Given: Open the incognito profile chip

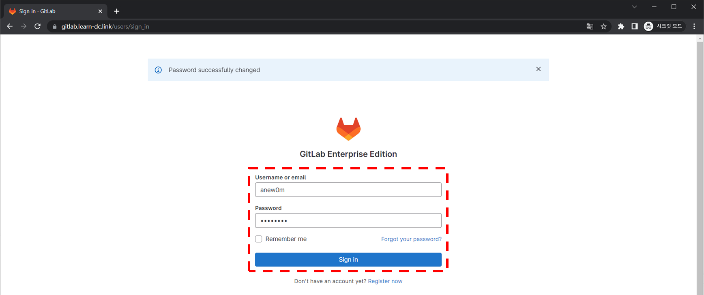Looking at the screenshot, I should 663,26.
